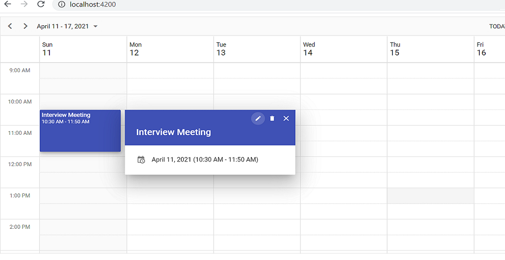505x260 pixels.
Task: Expand date picker via dropdown arrow
Action: (x=95, y=26)
